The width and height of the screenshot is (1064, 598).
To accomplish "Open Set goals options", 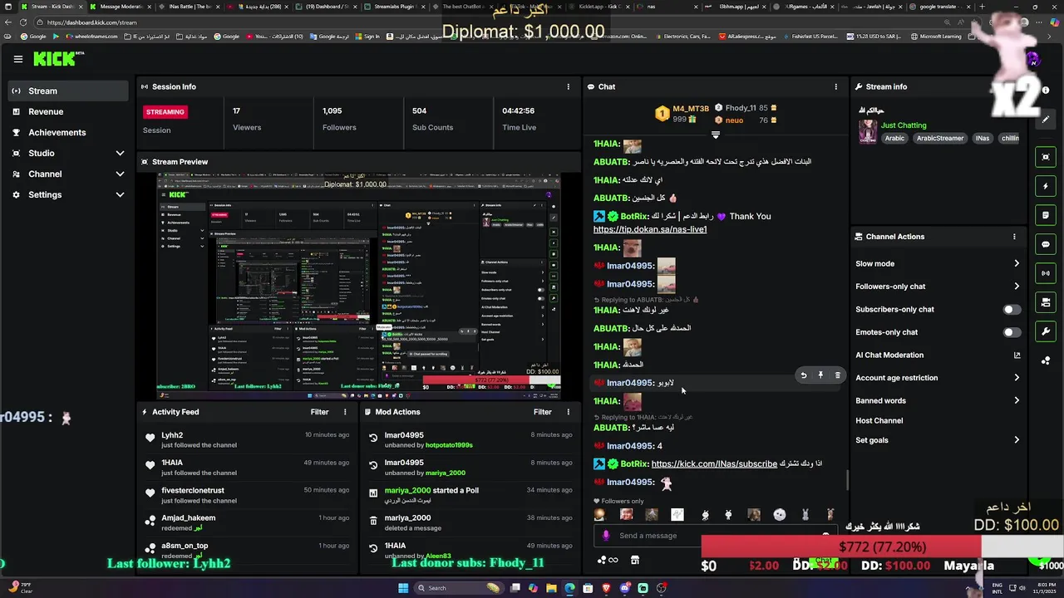I will tap(938, 440).
